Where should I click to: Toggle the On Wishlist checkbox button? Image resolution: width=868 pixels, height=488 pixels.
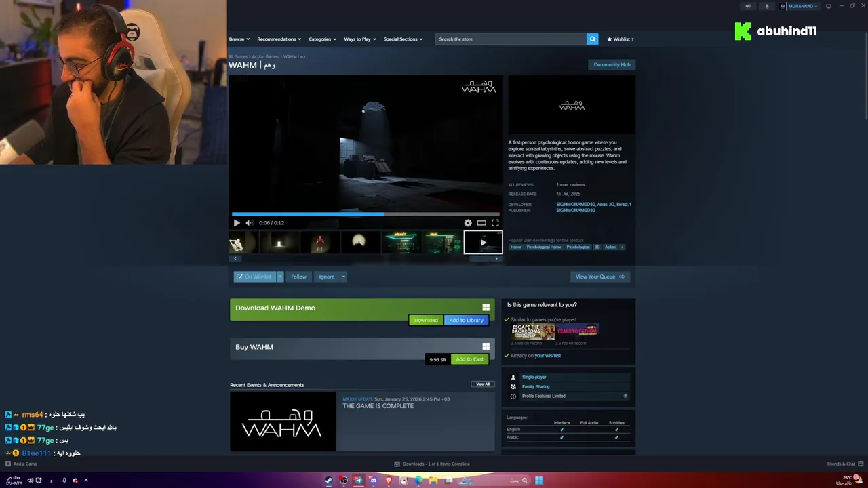(x=255, y=277)
